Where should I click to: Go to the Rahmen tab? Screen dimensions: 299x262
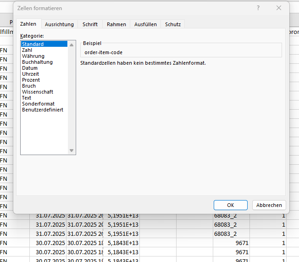pyautogui.click(x=116, y=24)
